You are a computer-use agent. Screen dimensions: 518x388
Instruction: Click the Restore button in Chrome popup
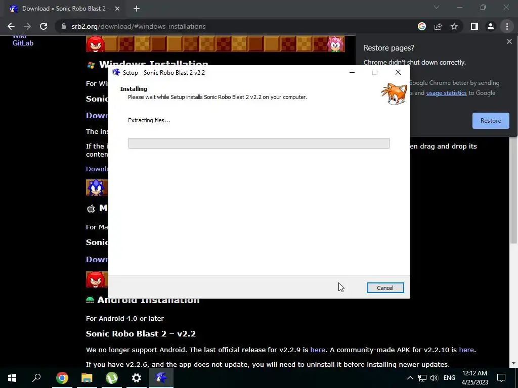click(491, 121)
